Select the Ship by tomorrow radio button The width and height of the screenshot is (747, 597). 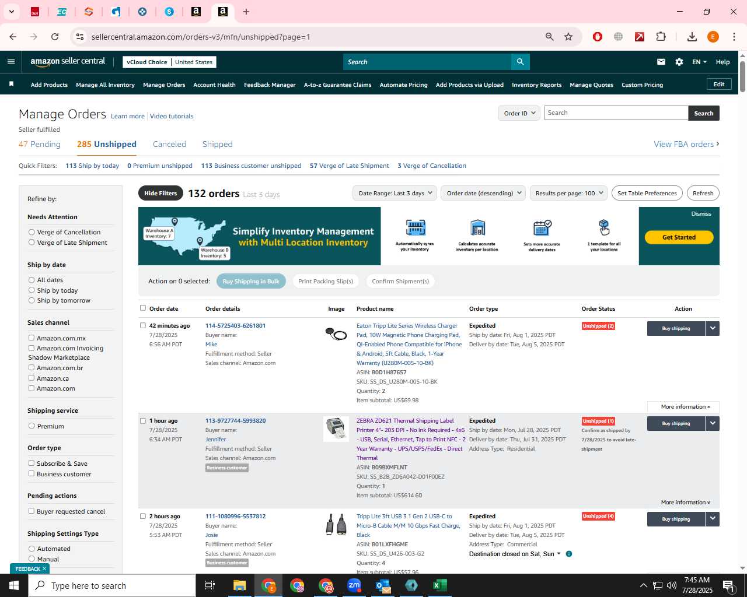tap(32, 300)
